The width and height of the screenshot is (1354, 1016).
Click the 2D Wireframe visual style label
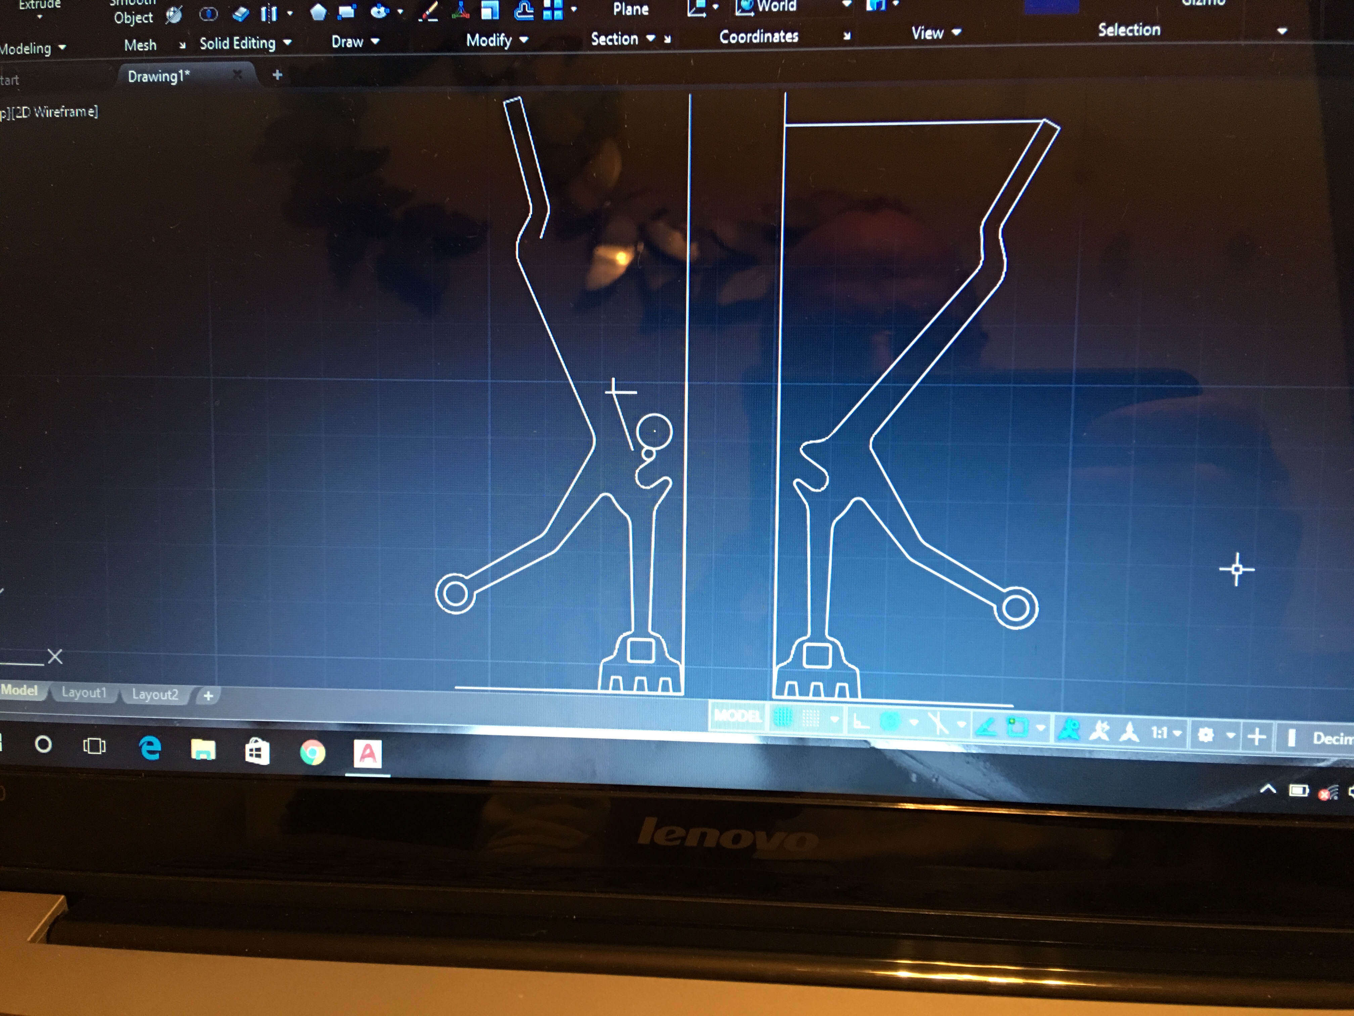56,112
